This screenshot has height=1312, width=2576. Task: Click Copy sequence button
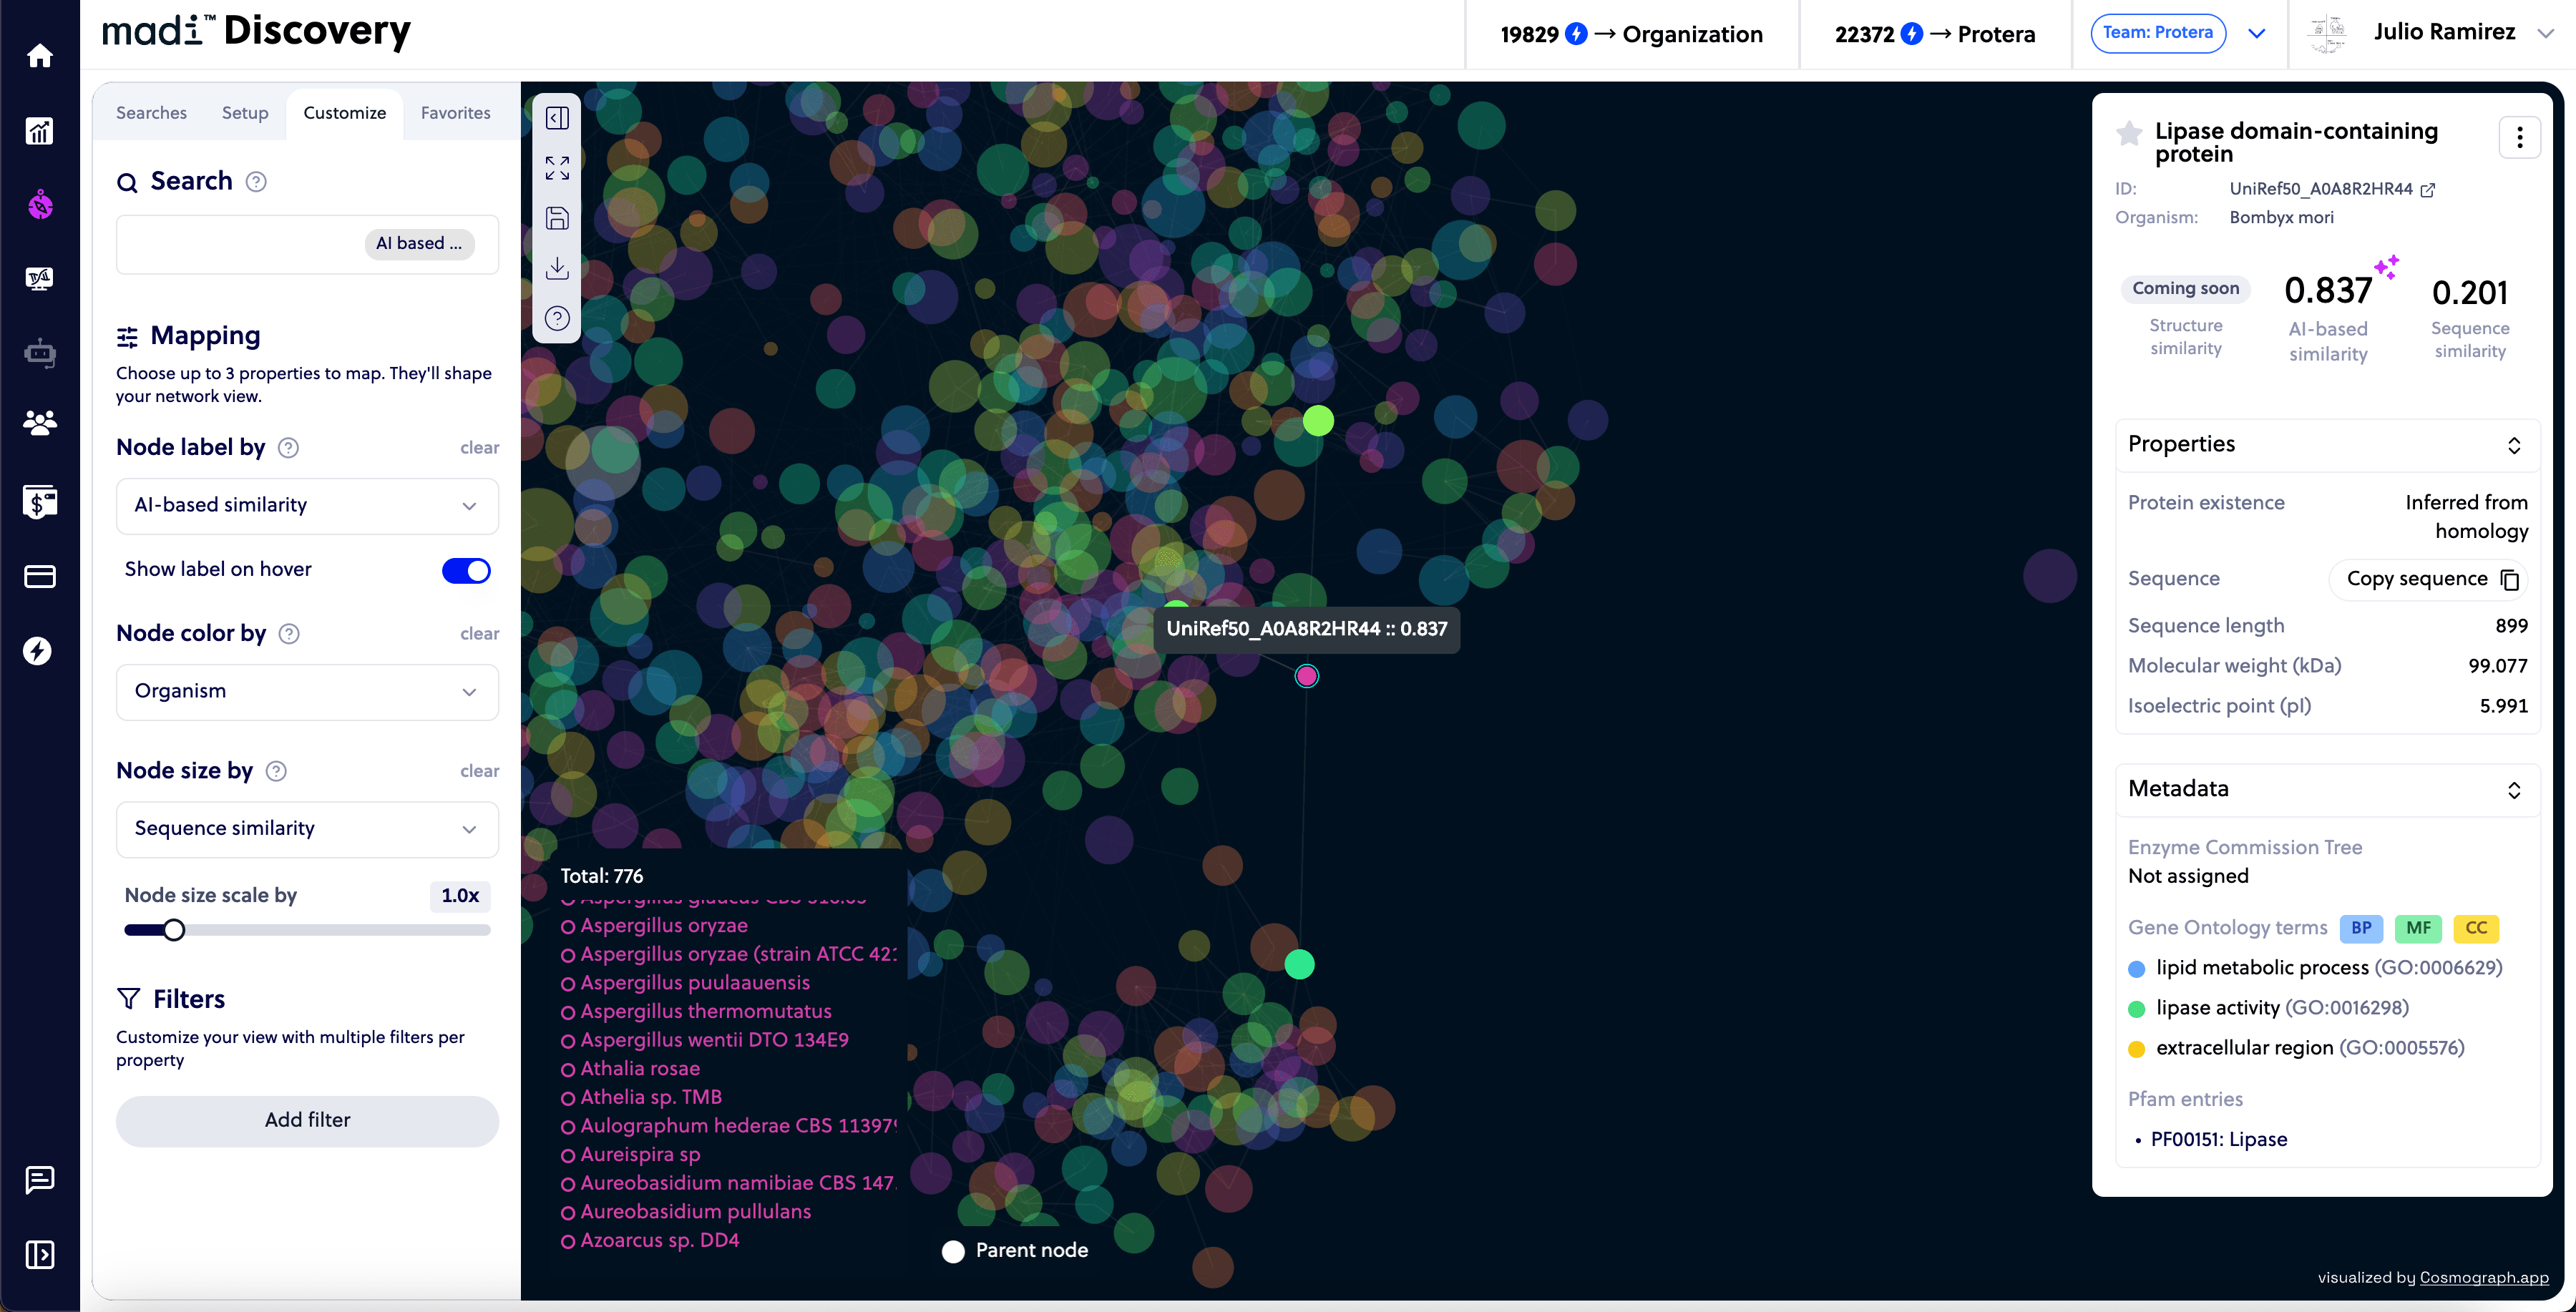coord(2429,580)
